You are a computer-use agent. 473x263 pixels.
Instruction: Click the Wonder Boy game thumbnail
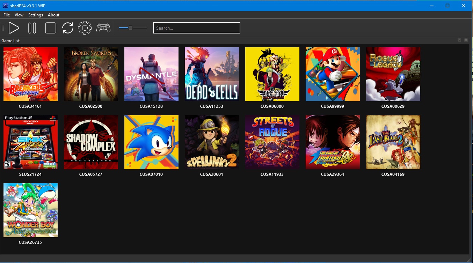[30, 210]
